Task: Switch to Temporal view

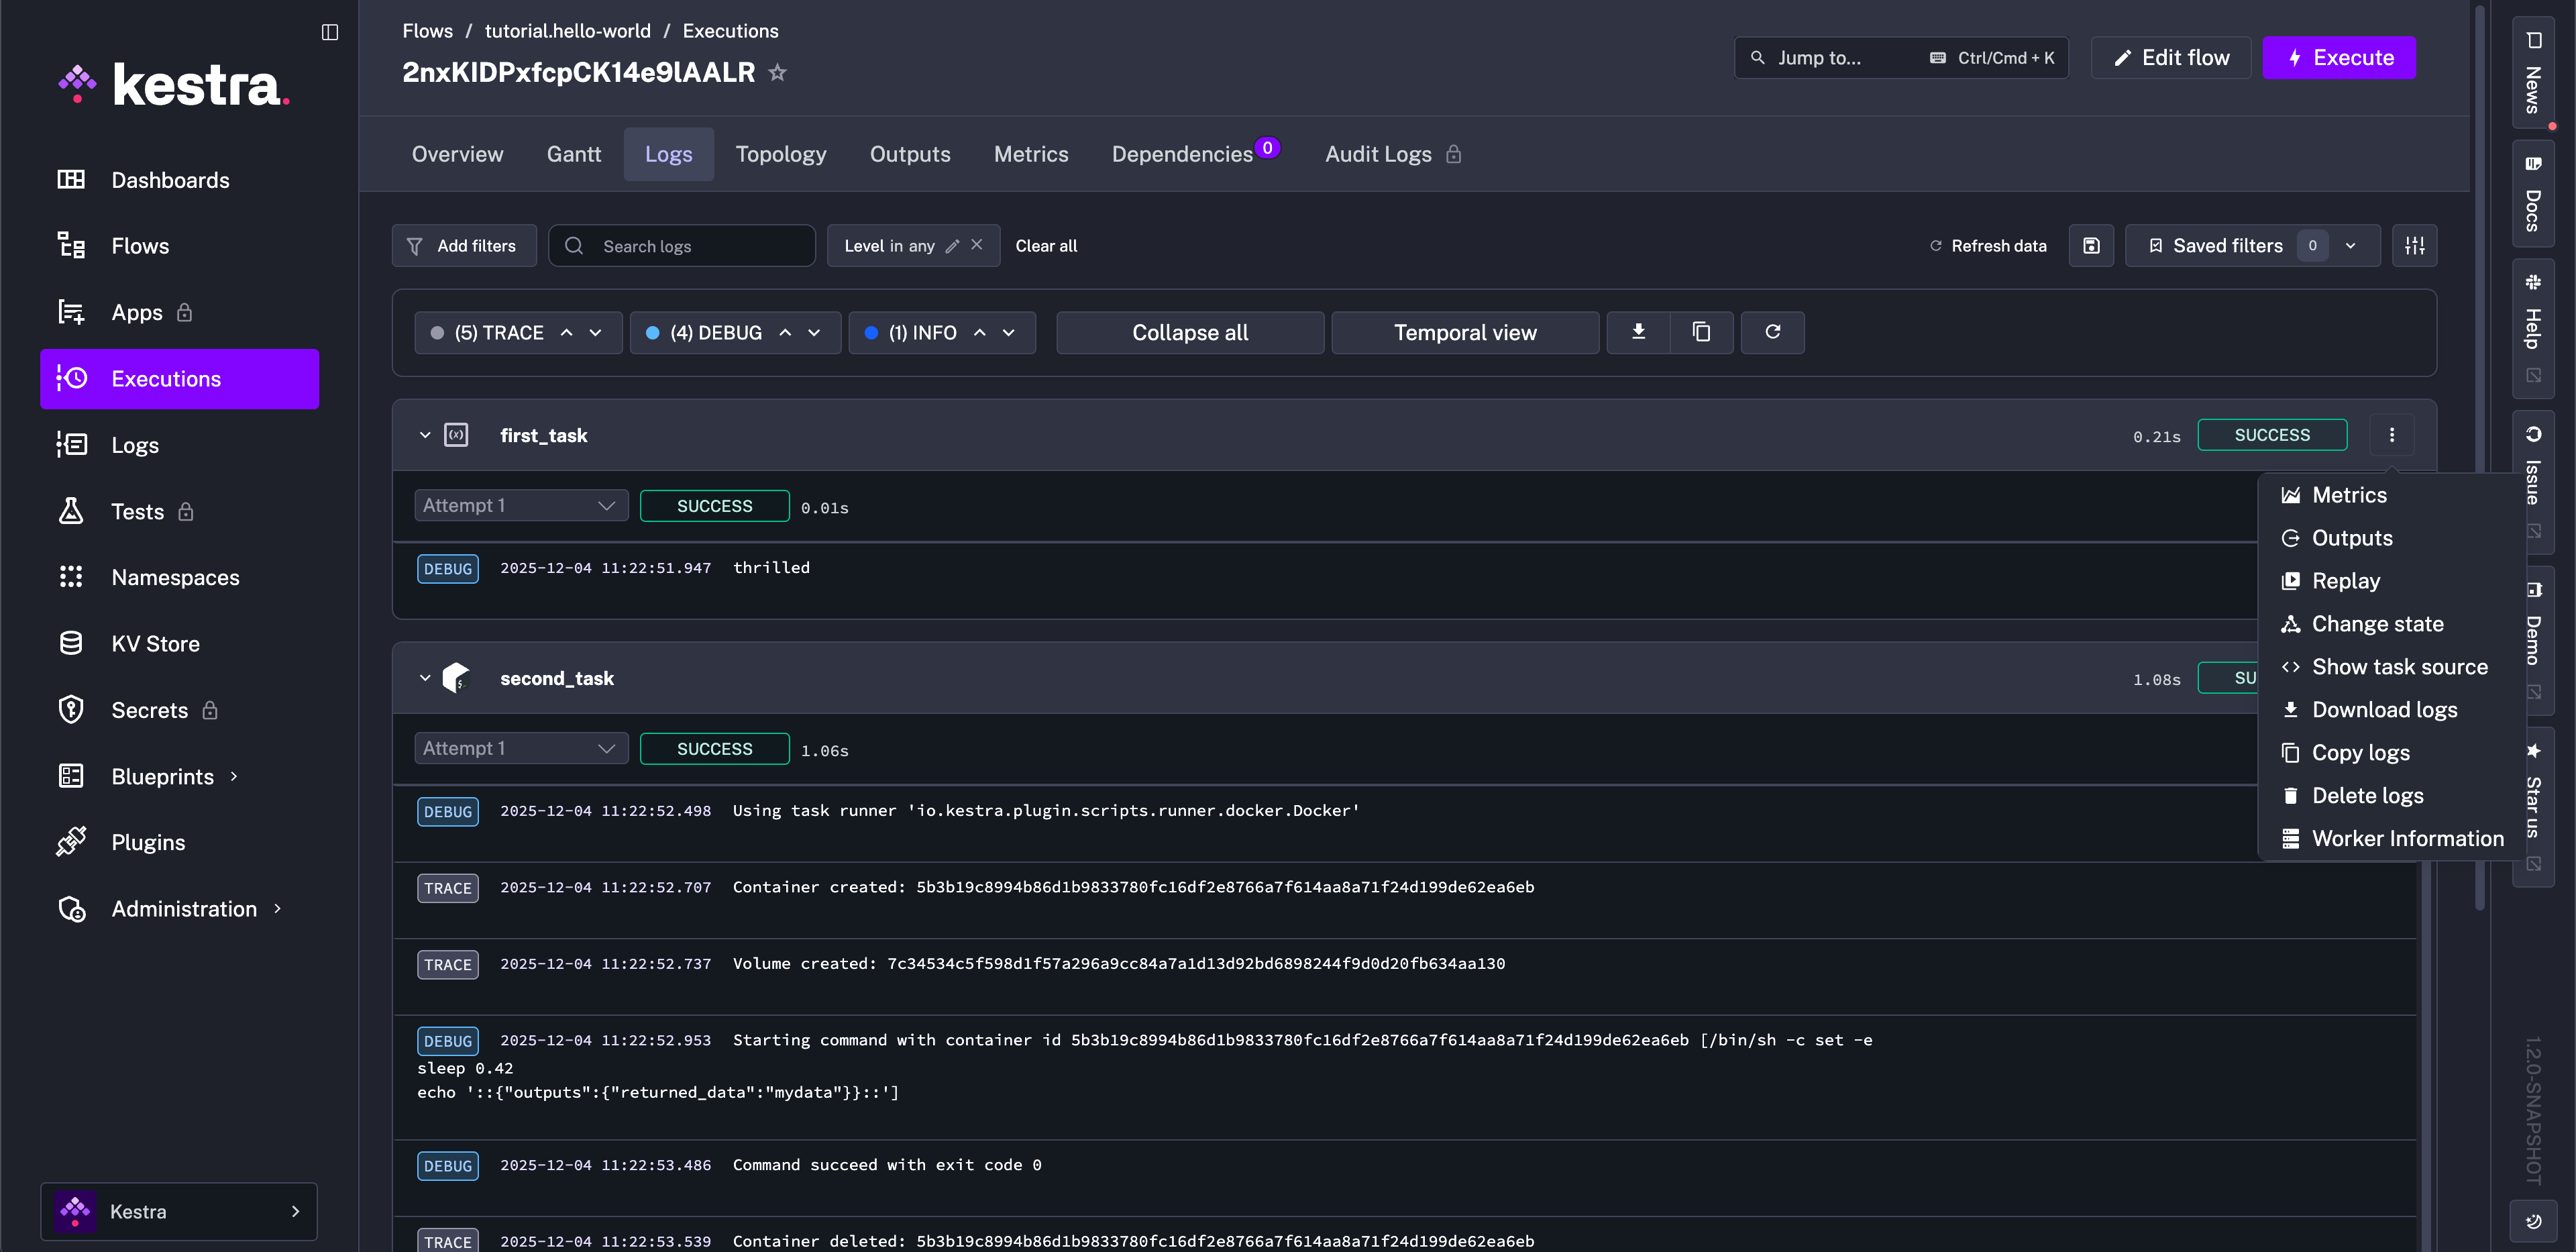Action: point(1464,332)
